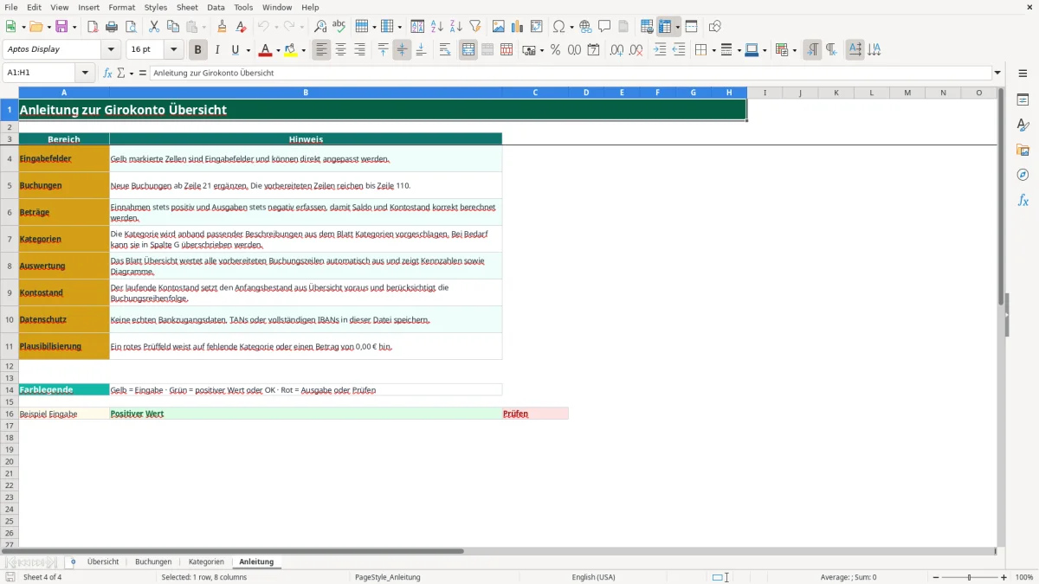Insert a special character (Omega)

coord(559,27)
